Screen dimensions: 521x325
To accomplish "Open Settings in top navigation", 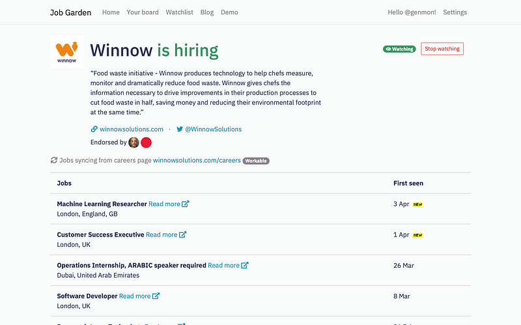I will pos(455,12).
